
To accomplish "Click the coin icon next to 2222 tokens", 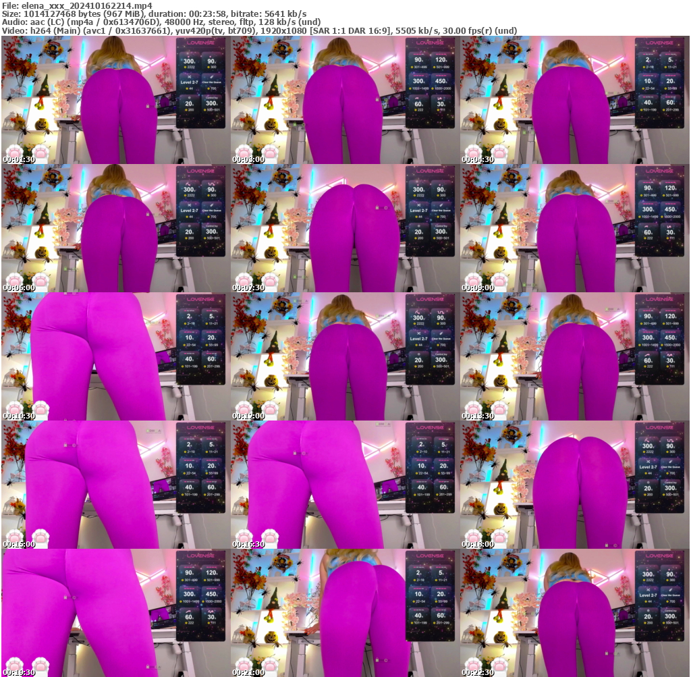I will [x=185, y=67].
